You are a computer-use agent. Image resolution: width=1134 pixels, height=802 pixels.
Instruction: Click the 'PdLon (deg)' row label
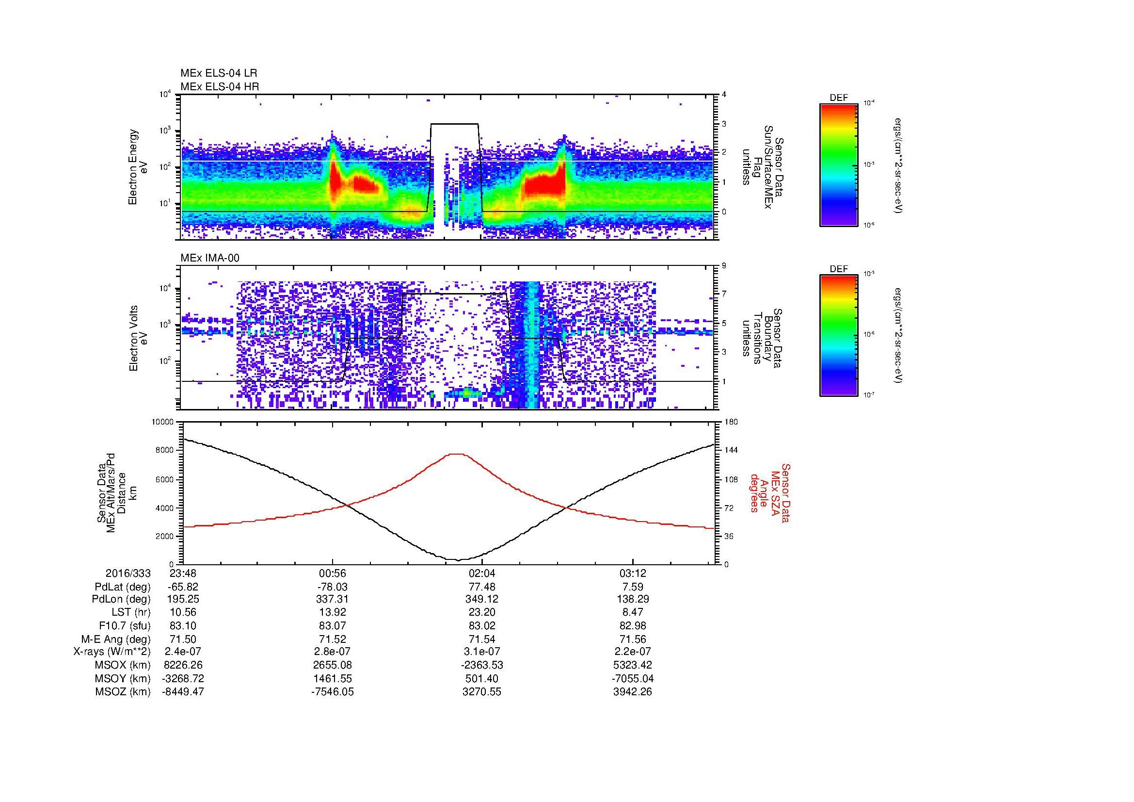[x=121, y=599]
